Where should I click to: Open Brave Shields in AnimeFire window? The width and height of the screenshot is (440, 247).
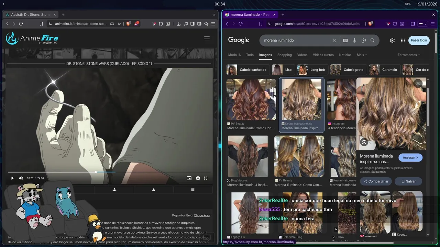pyautogui.click(x=129, y=24)
